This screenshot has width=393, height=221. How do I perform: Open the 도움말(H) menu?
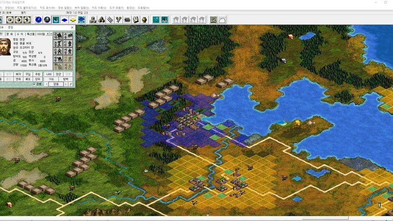tap(143, 8)
